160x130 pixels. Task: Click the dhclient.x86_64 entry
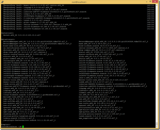click(x=25, y=50)
